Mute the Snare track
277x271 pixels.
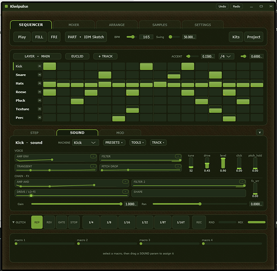pos(40,75)
